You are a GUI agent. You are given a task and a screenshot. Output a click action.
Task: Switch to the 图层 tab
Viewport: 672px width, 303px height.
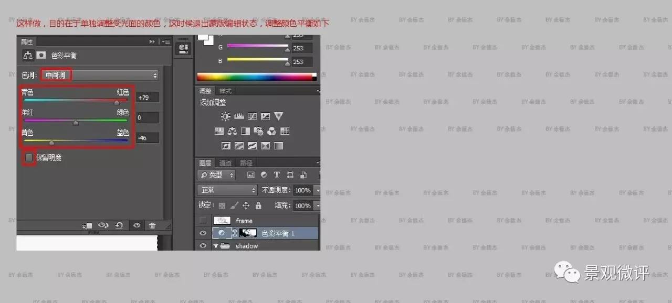point(205,163)
